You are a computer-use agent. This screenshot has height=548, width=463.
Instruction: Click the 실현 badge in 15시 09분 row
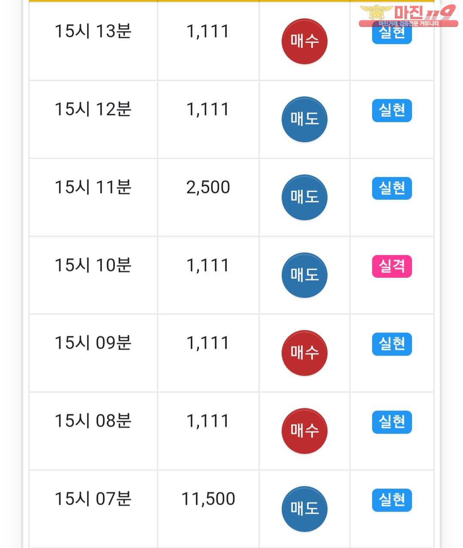pyautogui.click(x=392, y=344)
